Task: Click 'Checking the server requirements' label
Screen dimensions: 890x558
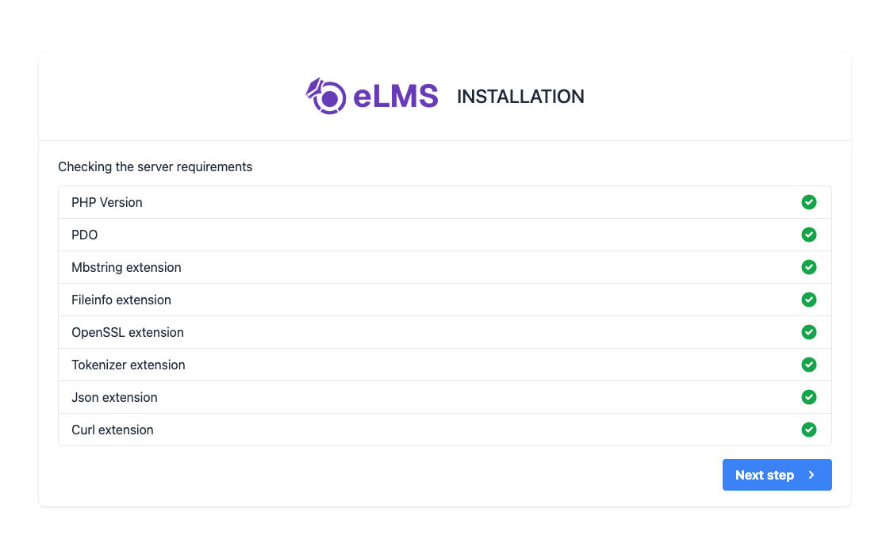Action: 155,166
